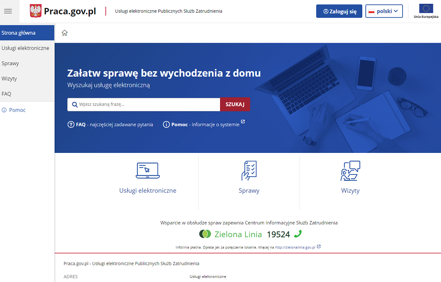Open the Sprawy tile label
The image size is (441, 282).
[x=249, y=191]
